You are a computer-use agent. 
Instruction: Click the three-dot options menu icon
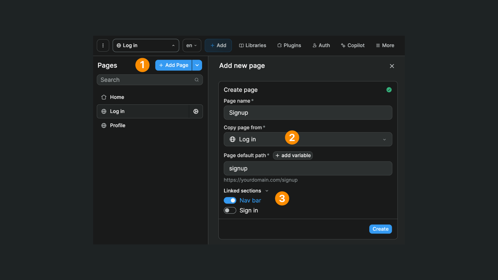pyautogui.click(x=103, y=45)
